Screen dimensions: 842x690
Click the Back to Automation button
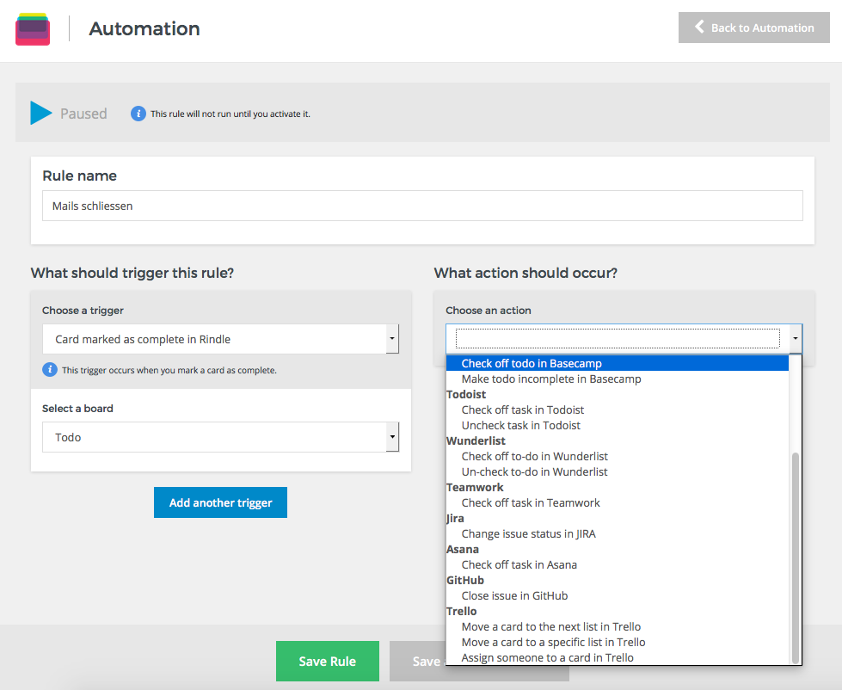pos(754,28)
